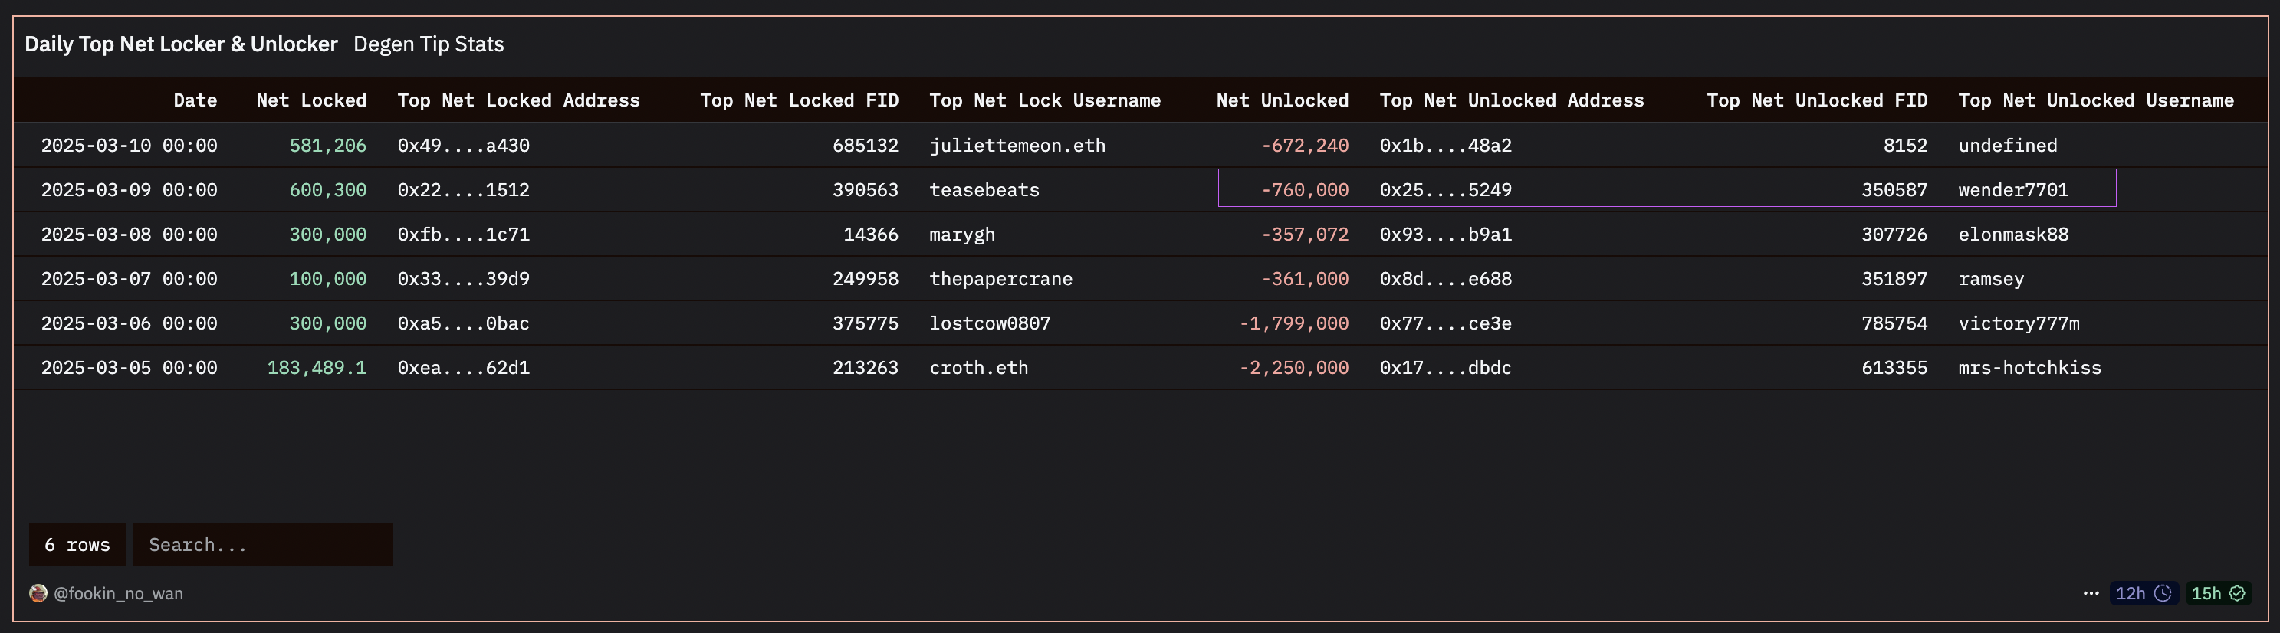Sort by Top Net Unlocked Address header

1511,100
